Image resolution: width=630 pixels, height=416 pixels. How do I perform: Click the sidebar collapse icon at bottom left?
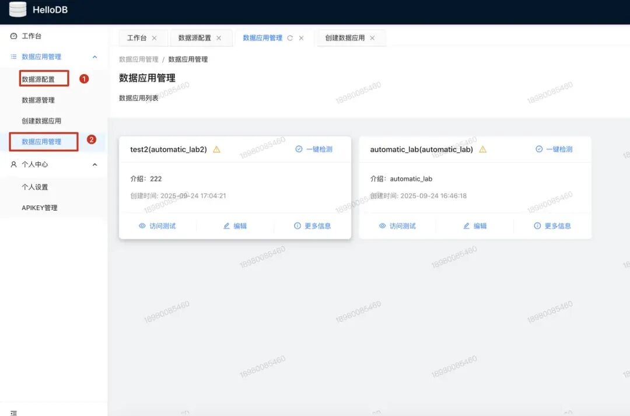point(13,413)
